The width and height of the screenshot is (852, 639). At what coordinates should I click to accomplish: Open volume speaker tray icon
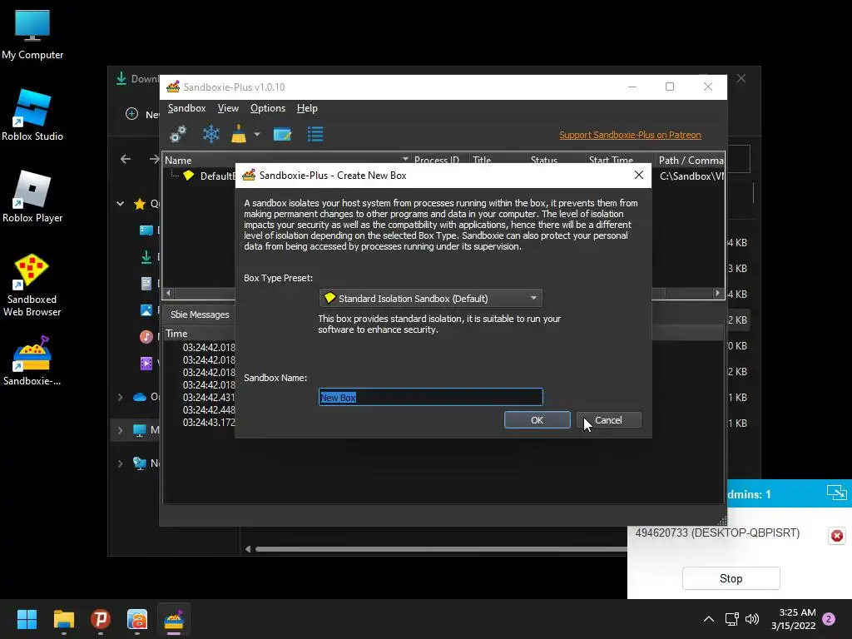752,619
